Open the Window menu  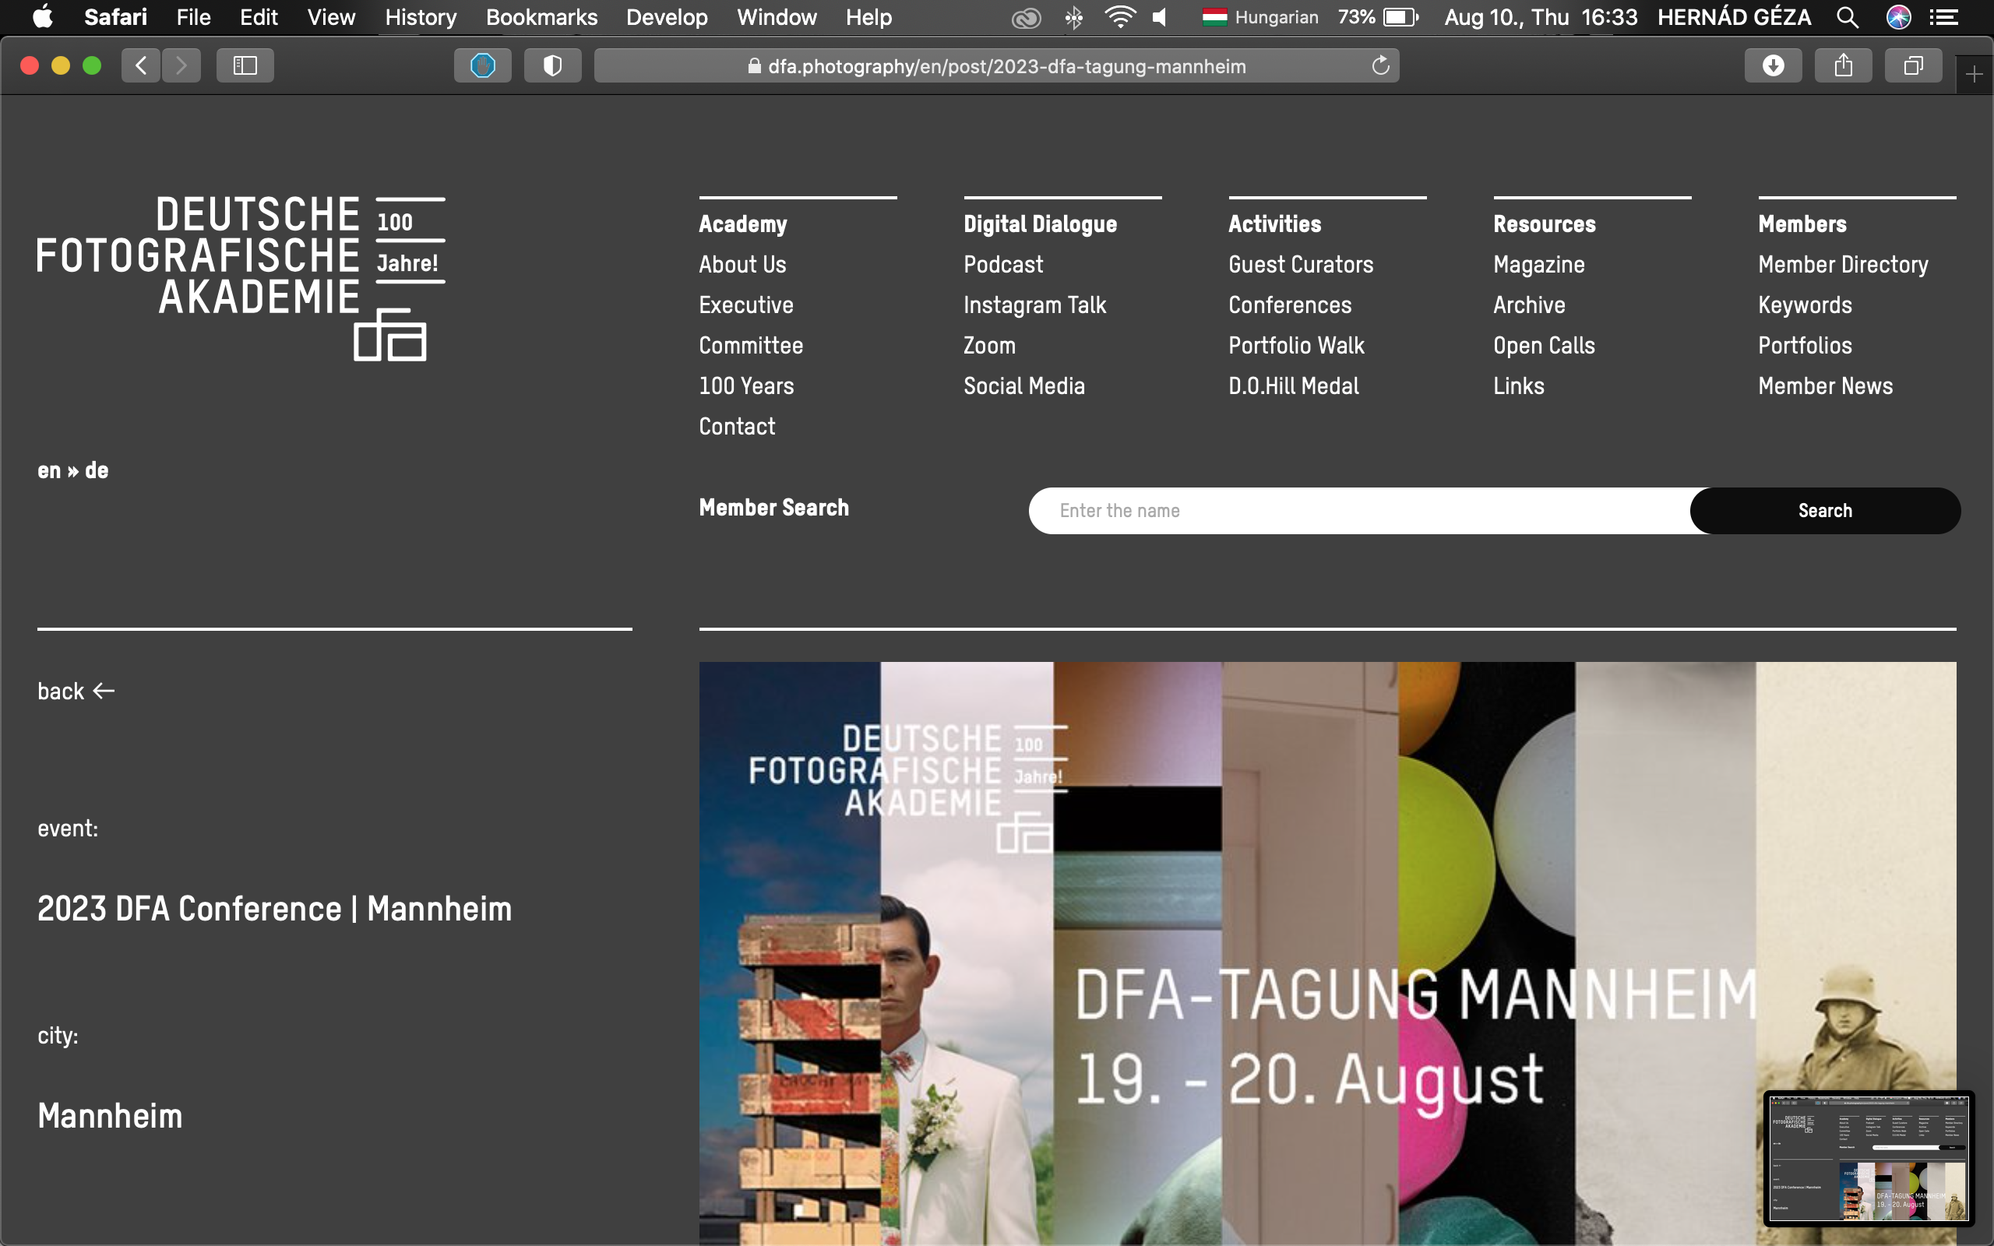pyautogui.click(x=777, y=17)
